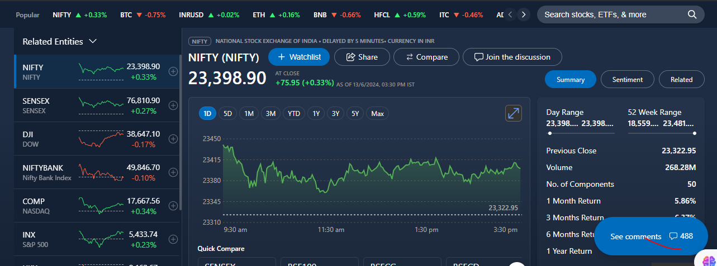Click the Previous Close value 23,322.95
717x266 pixels.
[x=678, y=151]
